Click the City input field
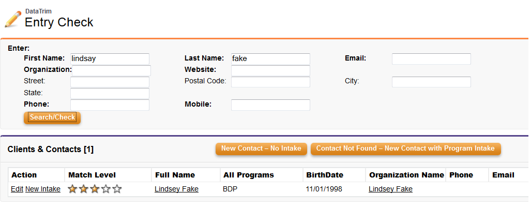The image size is (531, 208). (x=431, y=82)
